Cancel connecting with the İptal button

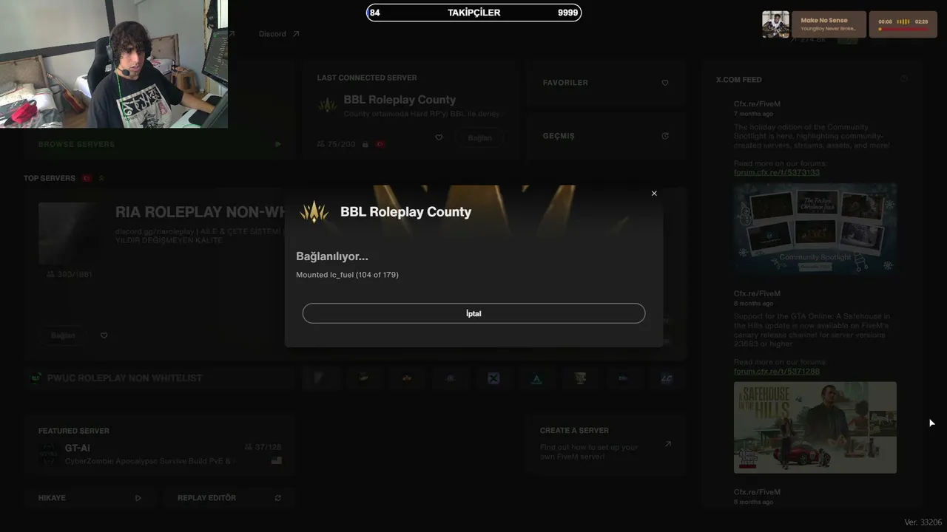click(473, 313)
